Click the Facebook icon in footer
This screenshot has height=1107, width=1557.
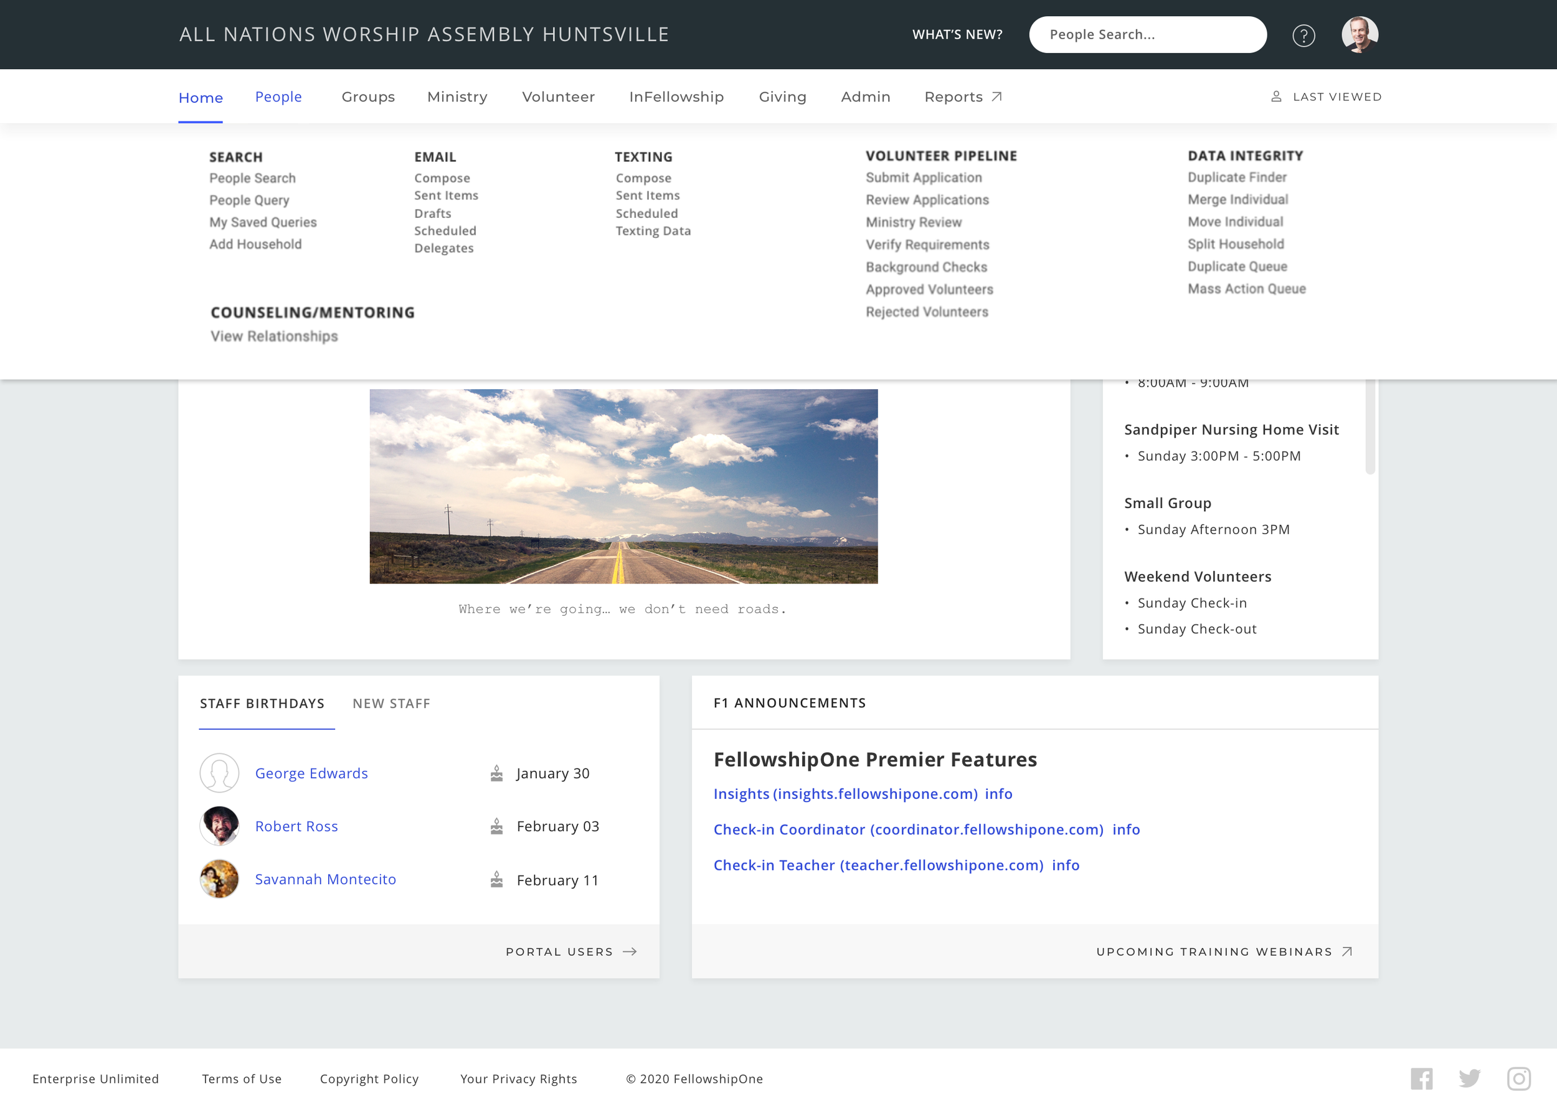[1421, 1079]
